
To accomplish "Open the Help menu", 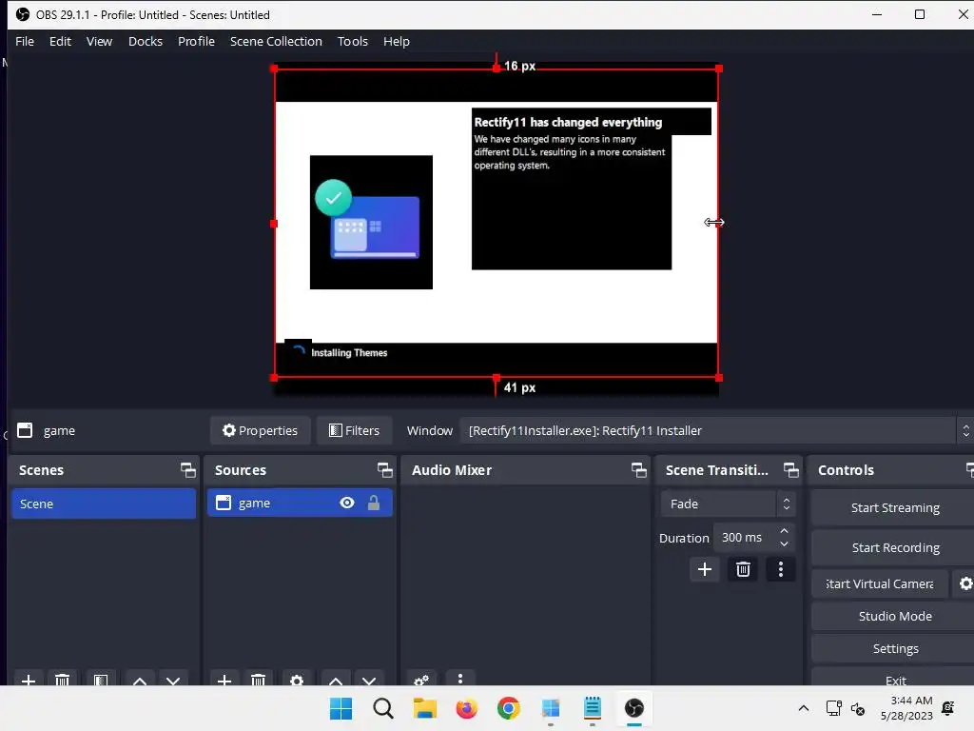I will click(397, 42).
